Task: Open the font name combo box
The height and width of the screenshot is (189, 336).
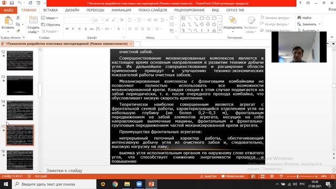Action: click(78, 20)
